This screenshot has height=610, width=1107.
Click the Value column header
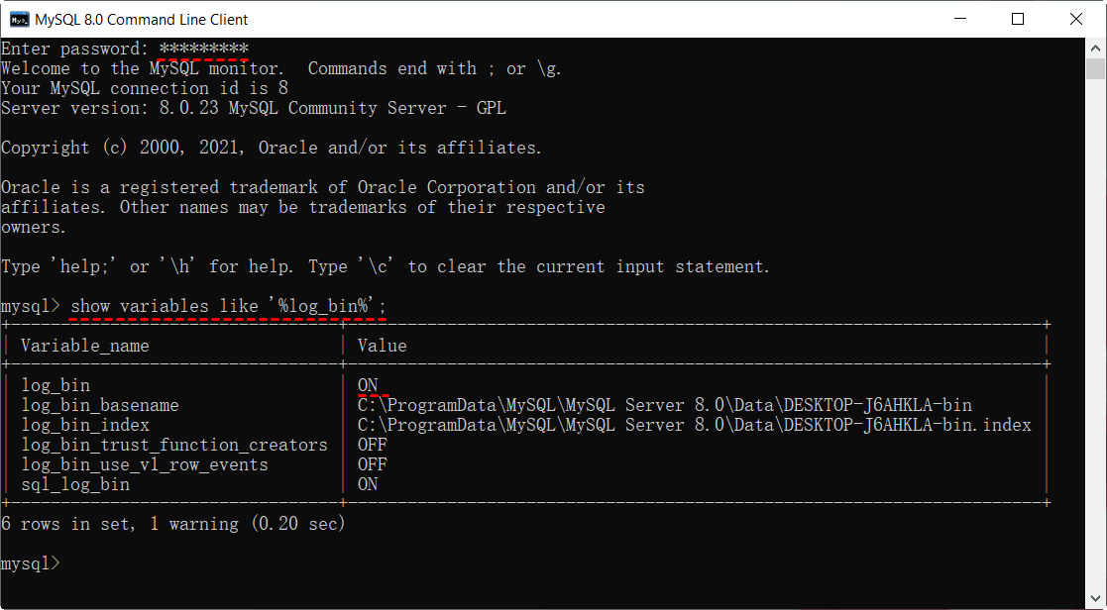(x=382, y=345)
